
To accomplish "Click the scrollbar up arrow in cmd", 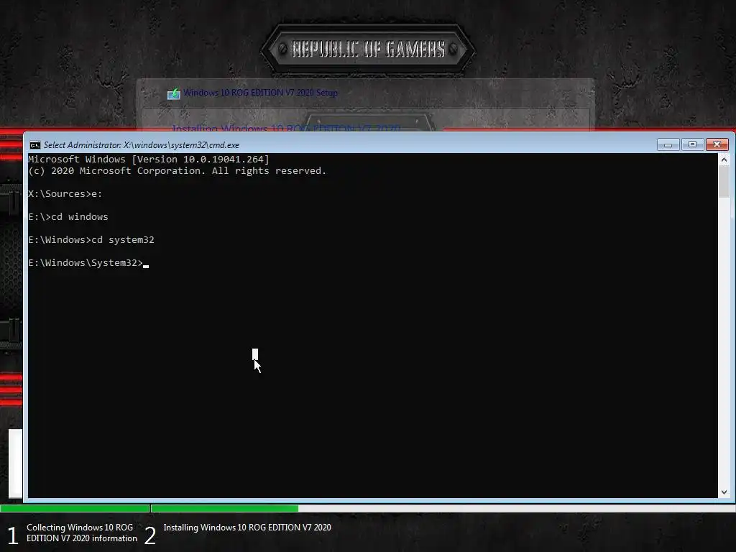I will coord(724,160).
